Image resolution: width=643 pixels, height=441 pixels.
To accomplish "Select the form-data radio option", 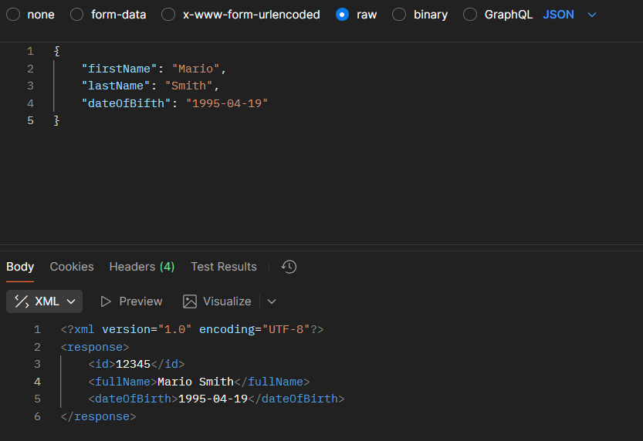I will (x=77, y=15).
